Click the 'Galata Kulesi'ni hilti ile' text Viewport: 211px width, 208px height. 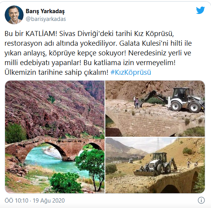coord(155,43)
